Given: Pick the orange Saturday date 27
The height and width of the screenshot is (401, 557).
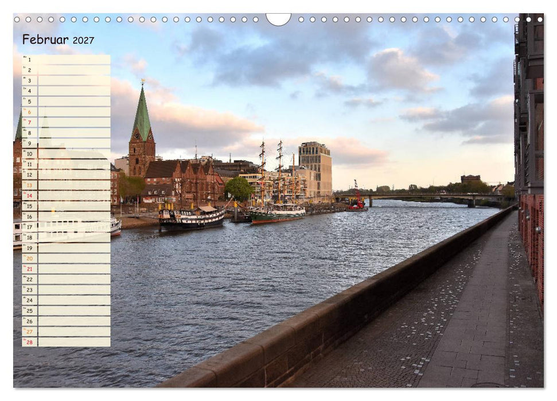Looking at the screenshot, I should [x=29, y=332].
